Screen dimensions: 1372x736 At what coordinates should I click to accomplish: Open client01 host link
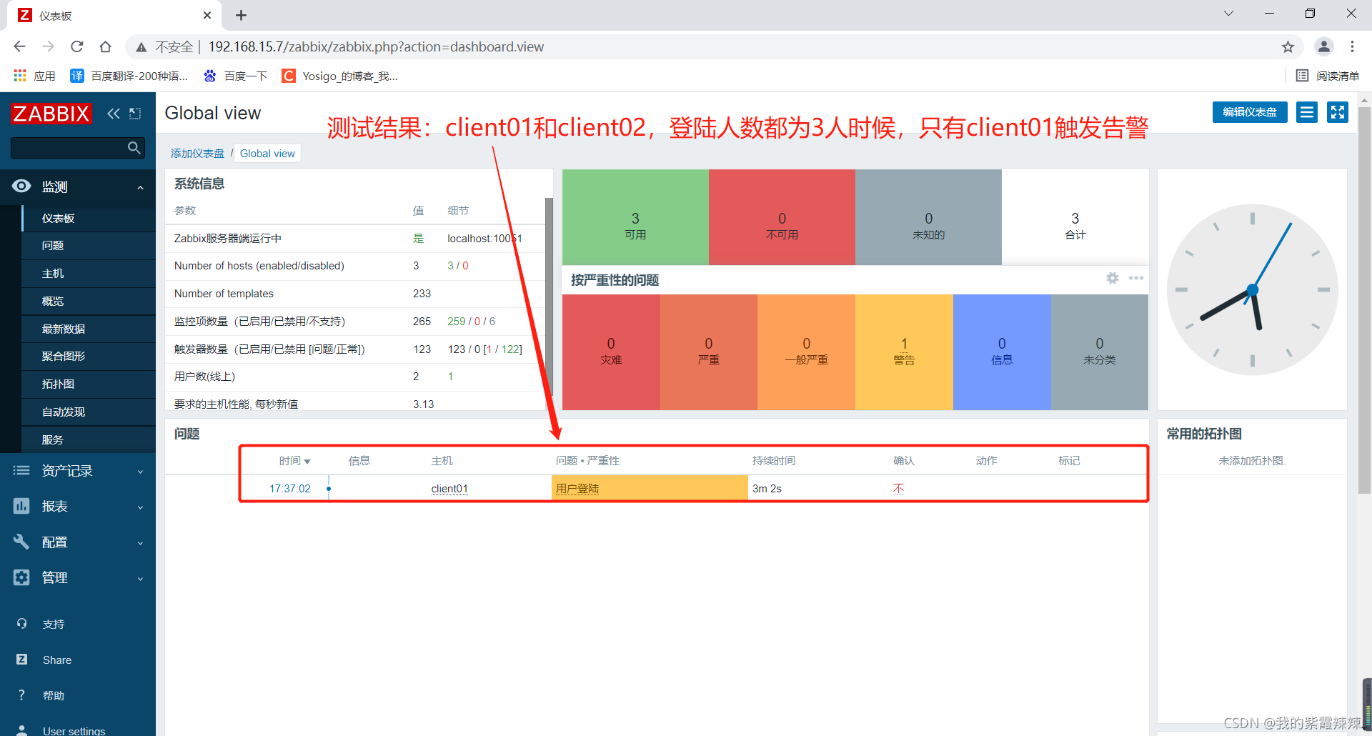449,489
